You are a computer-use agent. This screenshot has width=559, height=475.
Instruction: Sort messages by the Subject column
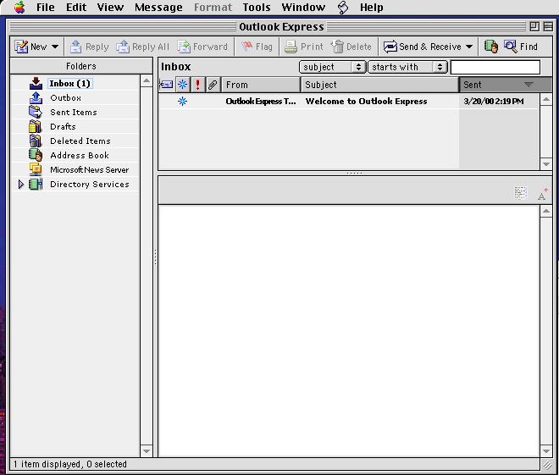pyautogui.click(x=379, y=85)
